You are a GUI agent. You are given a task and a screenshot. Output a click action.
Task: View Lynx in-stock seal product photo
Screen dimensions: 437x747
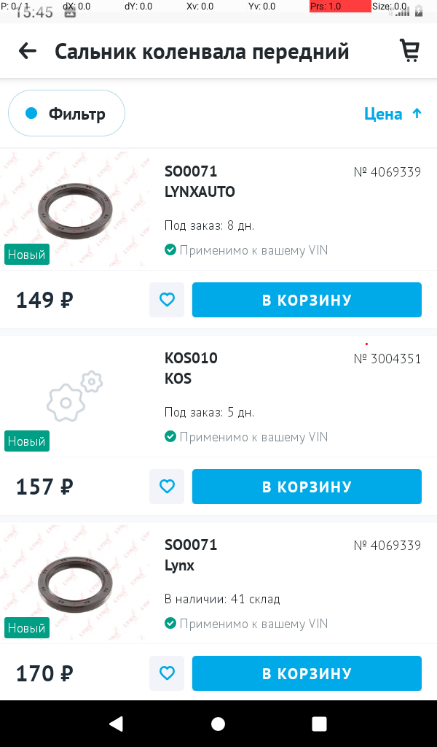click(75, 584)
